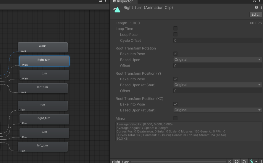
Task: Open the Animator window kebab menu
Action: point(106,1)
